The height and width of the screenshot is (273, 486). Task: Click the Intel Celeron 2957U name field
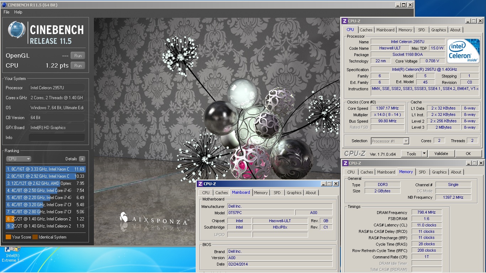click(x=408, y=42)
